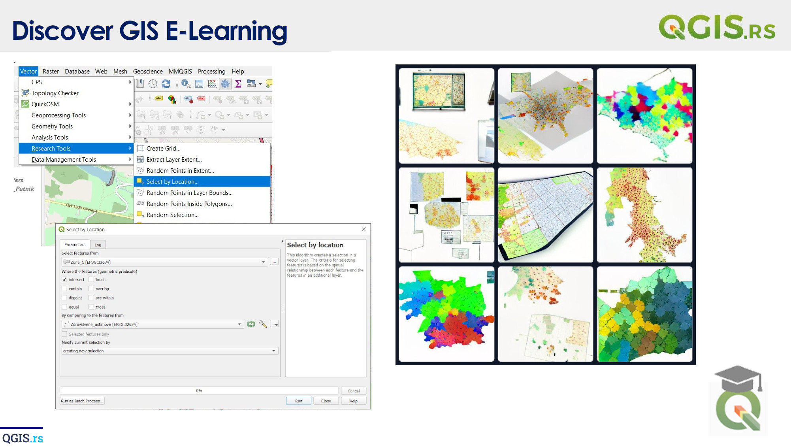The width and height of the screenshot is (791, 447).
Task: Choose Select by Location menu entry
Action: pos(202,181)
